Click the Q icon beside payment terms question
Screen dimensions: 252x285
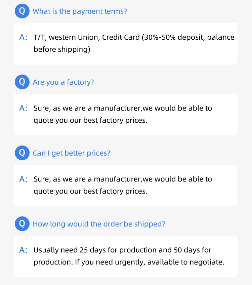[x=22, y=11]
